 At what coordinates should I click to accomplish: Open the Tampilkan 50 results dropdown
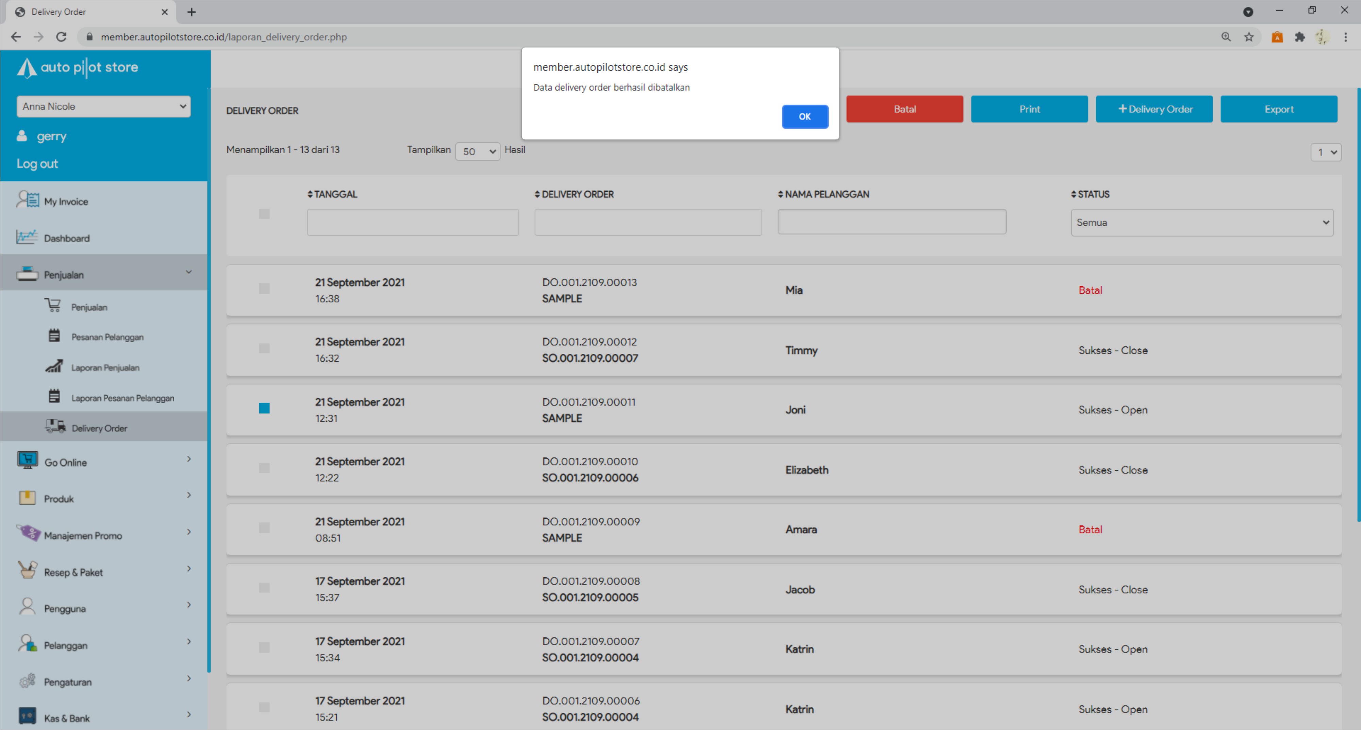pyautogui.click(x=478, y=152)
